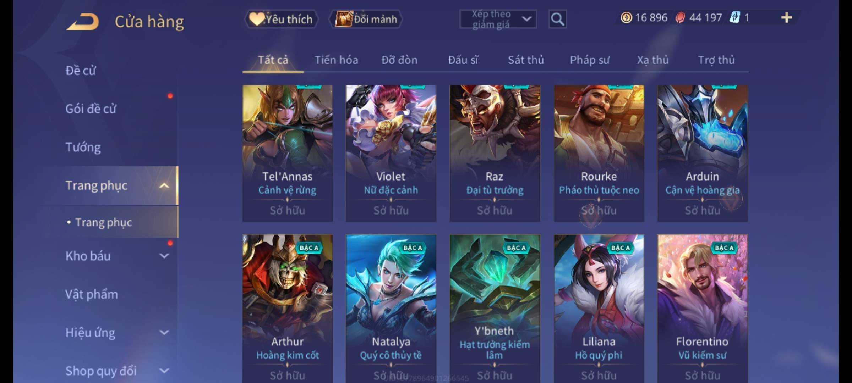
Task: Open Đổi mảnh chest exchange button
Action: 366,19
